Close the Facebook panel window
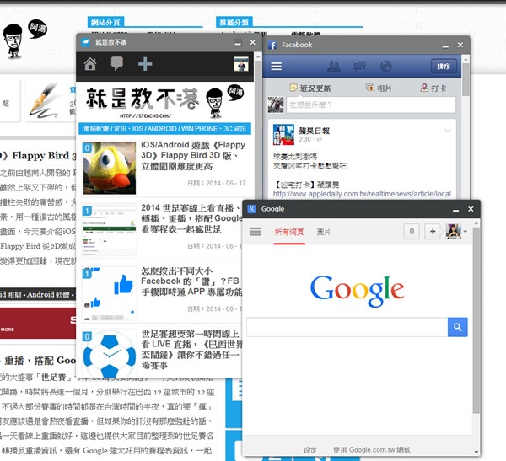The height and width of the screenshot is (461, 506). tap(460, 45)
